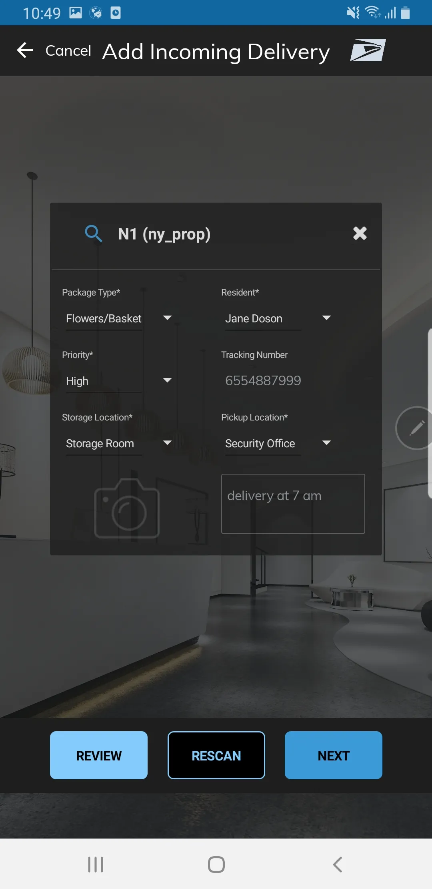Viewport: 432px width, 889px height.
Task: Tap the globe notification icon in status bar
Action: pos(96,13)
